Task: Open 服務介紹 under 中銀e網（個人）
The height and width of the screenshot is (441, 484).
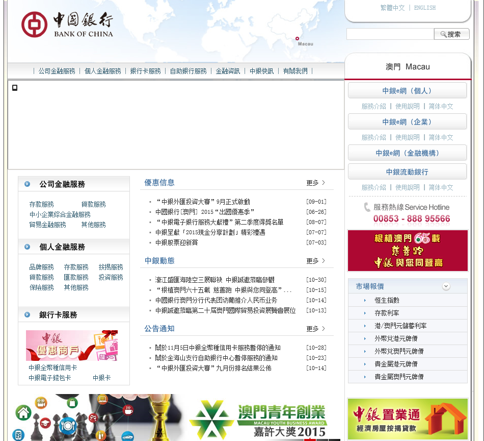Action: coord(374,106)
